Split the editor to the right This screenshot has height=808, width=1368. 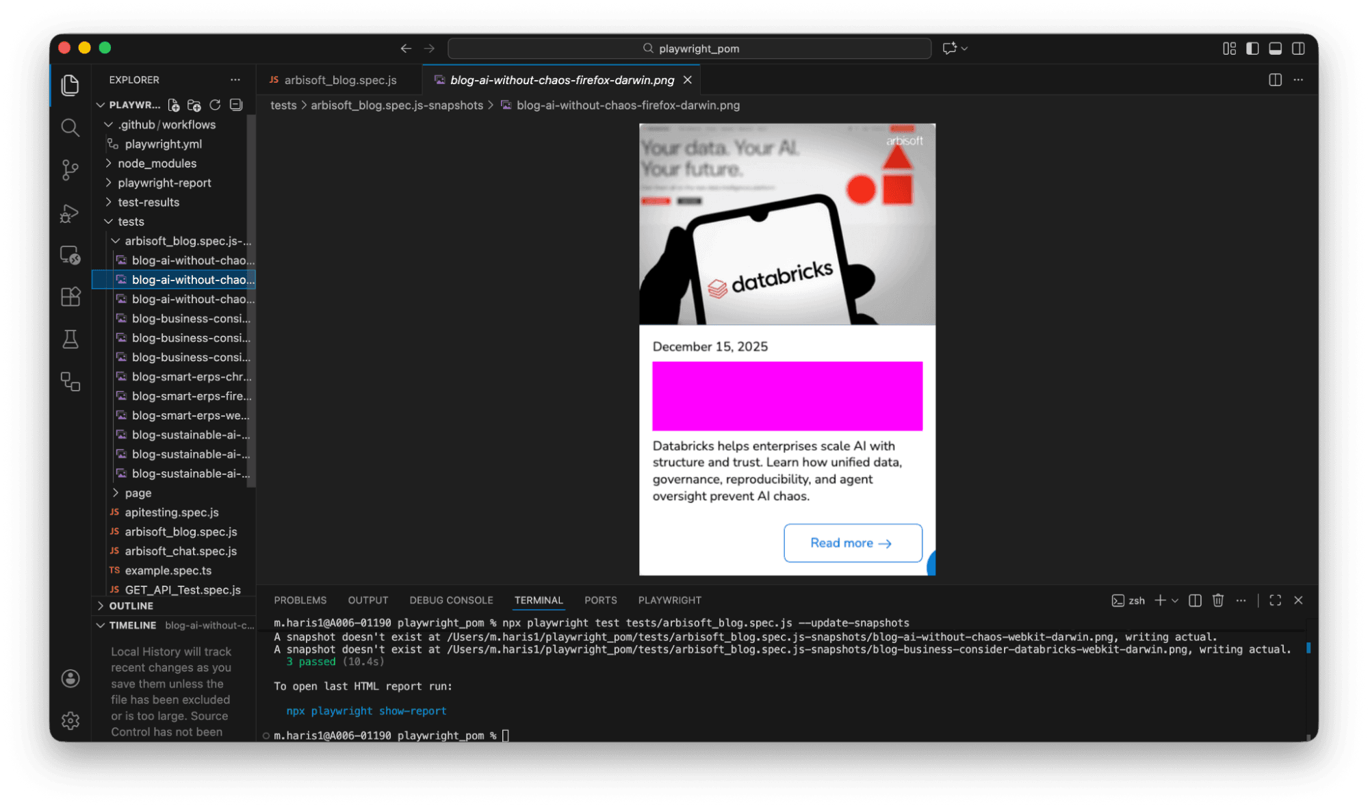coord(1275,80)
